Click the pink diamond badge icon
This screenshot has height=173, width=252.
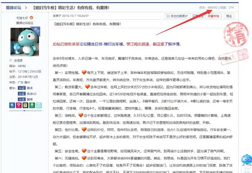pos(19,106)
